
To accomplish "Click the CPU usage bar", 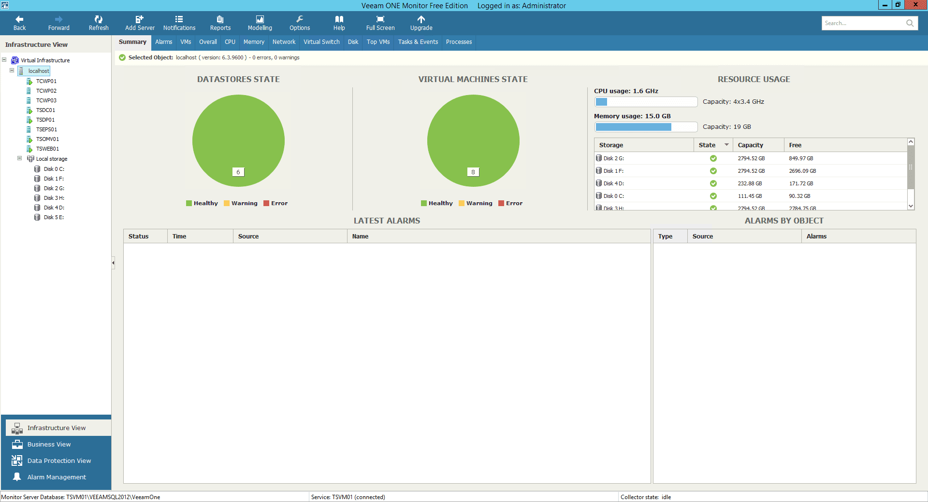I will [x=646, y=102].
